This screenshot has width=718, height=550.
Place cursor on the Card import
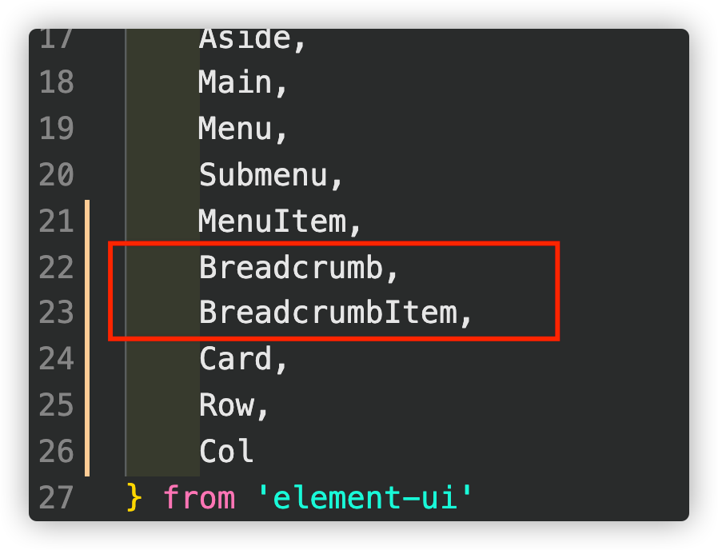coord(236,359)
